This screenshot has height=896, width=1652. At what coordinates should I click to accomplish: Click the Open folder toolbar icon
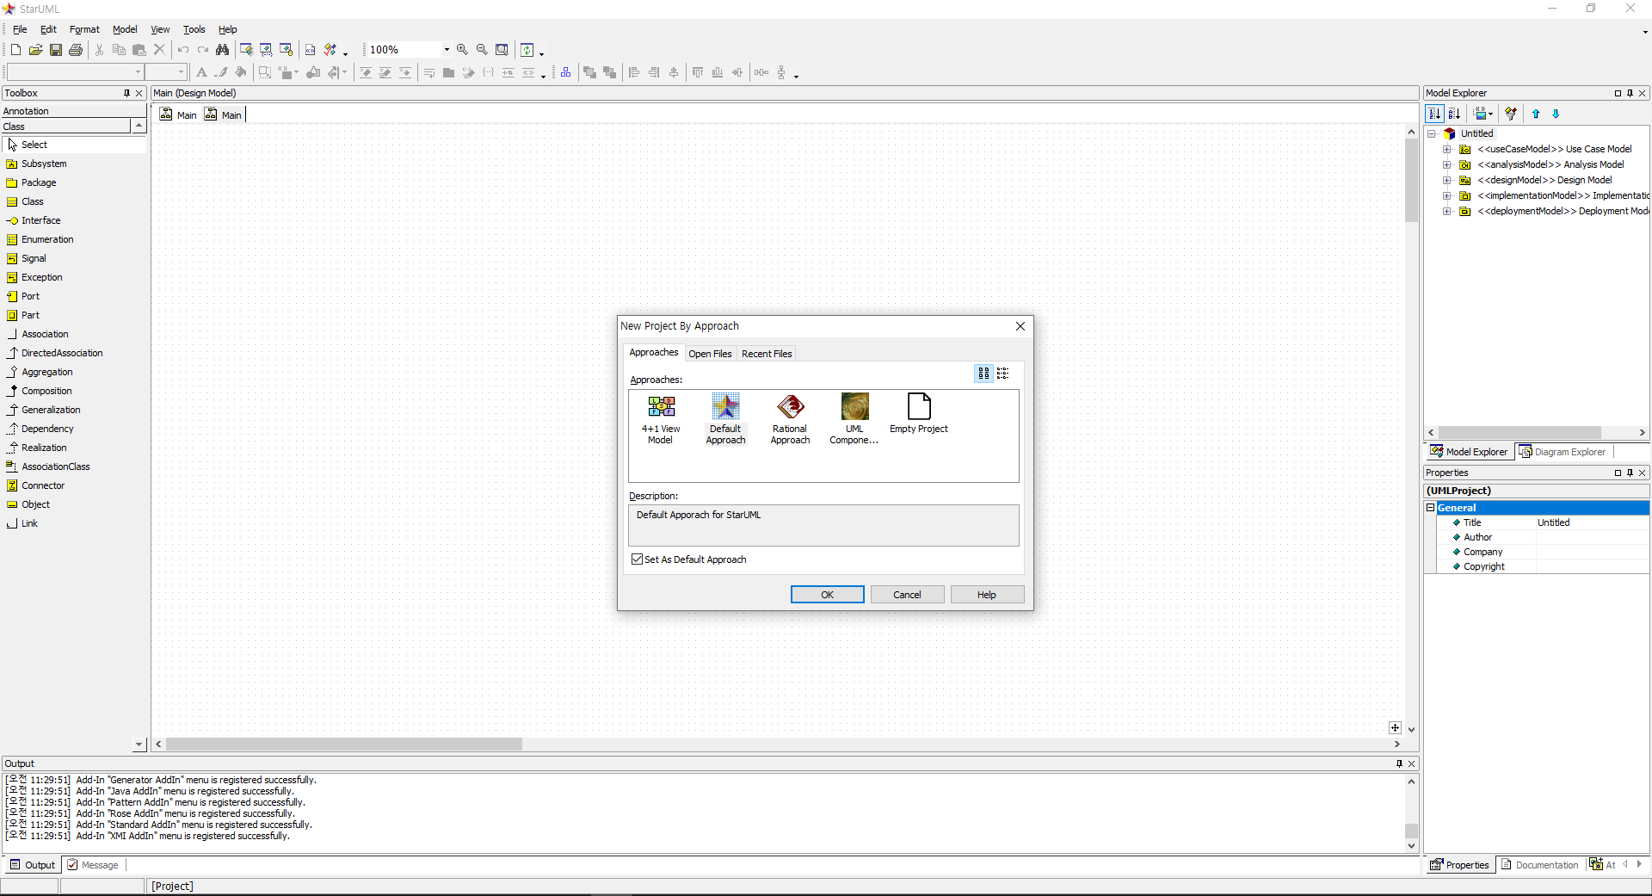[35, 50]
